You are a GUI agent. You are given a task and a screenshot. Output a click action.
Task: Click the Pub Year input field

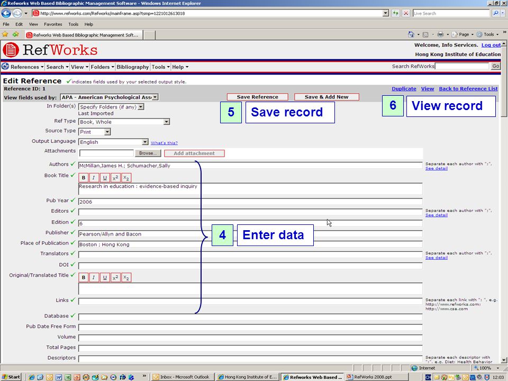[x=250, y=202]
